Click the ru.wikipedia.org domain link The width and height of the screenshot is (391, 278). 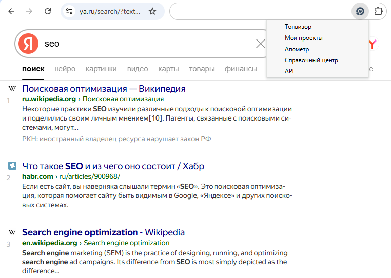pyautogui.click(x=49, y=99)
